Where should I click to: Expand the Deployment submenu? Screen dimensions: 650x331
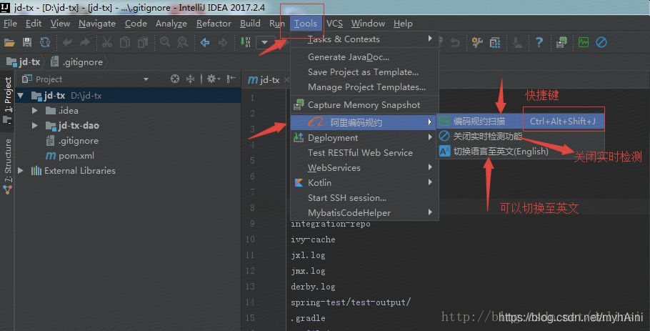364,138
